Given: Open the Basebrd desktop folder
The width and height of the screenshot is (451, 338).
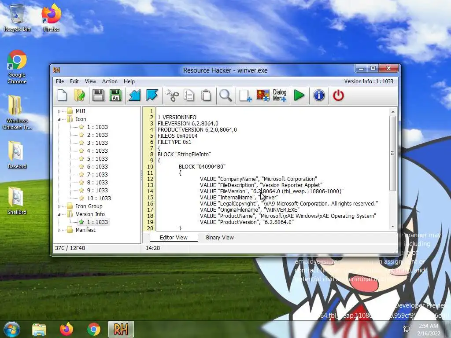Looking at the screenshot, I should pyautogui.click(x=17, y=154).
